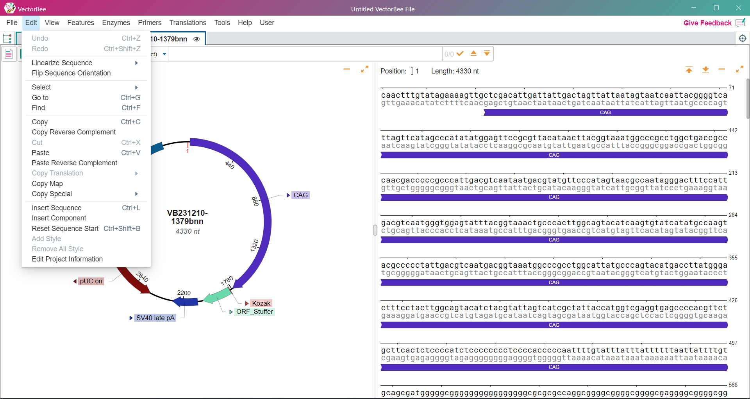Toggle the CAG feature label marker
This screenshot has width=750, height=399.
(288, 195)
